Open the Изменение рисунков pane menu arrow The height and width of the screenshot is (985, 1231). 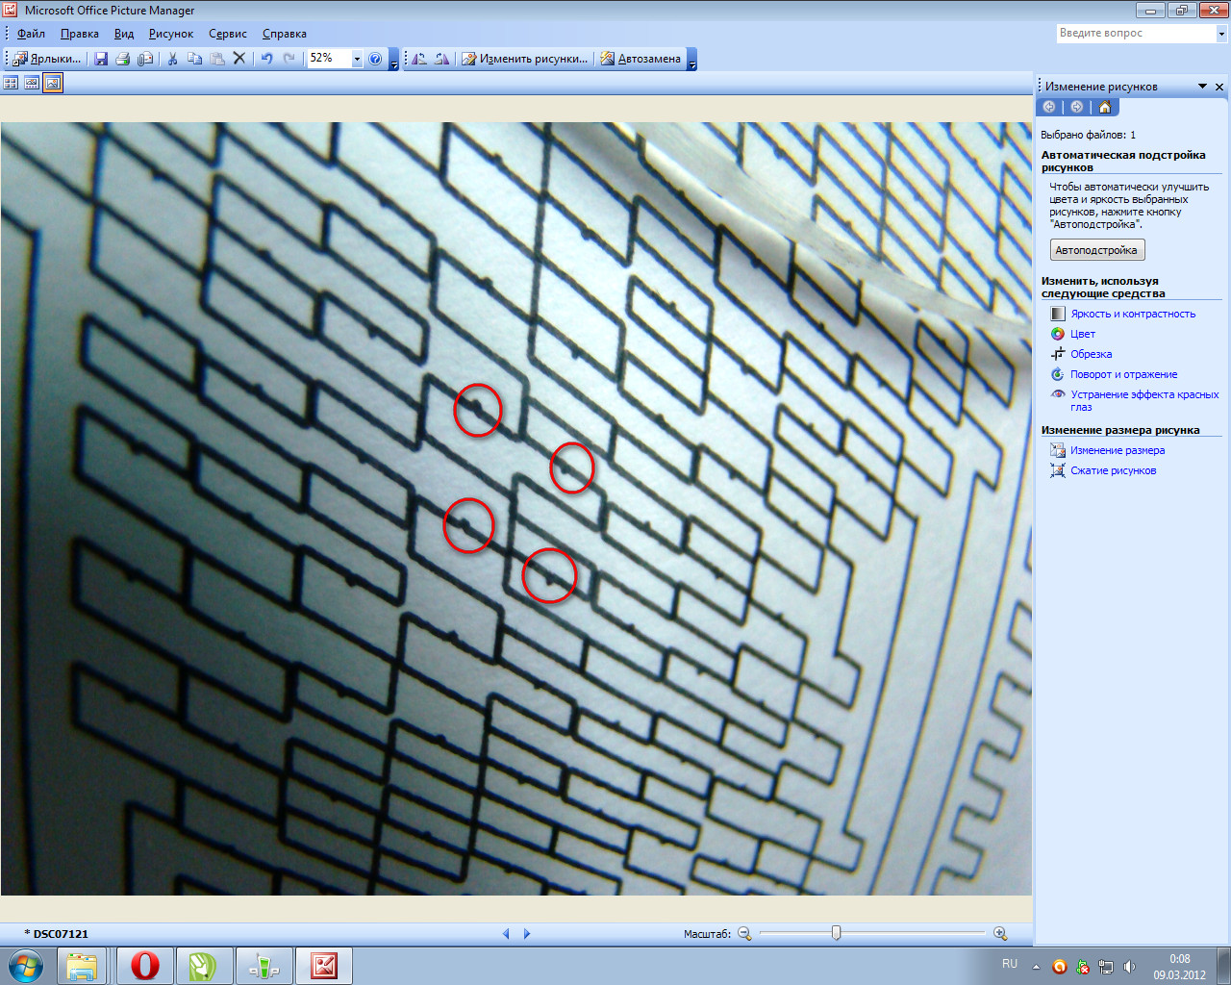[x=1202, y=87]
